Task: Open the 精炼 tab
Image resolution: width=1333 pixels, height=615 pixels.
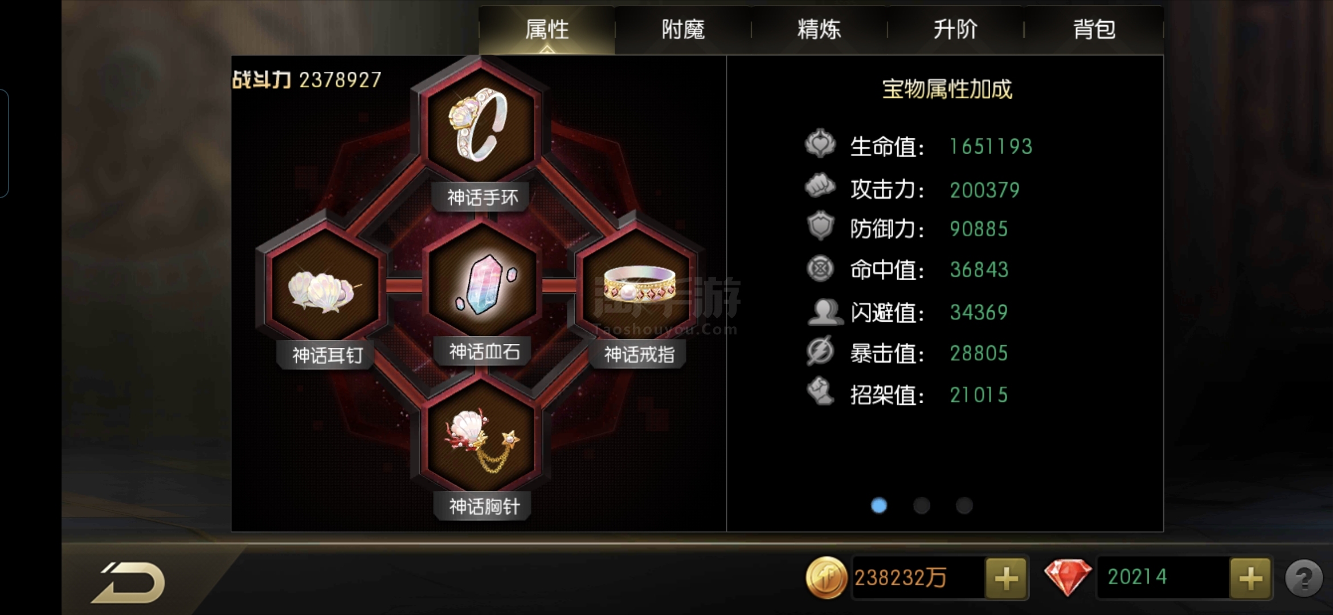Action: (819, 30)
